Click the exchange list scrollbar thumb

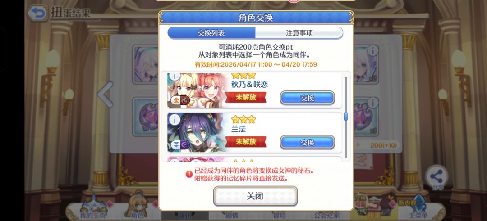346,117
